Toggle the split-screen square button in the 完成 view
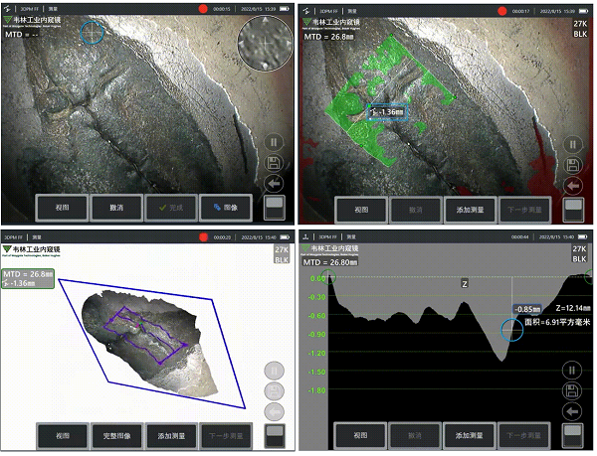Viewport: 597px width, 456px height. point(274,208)
